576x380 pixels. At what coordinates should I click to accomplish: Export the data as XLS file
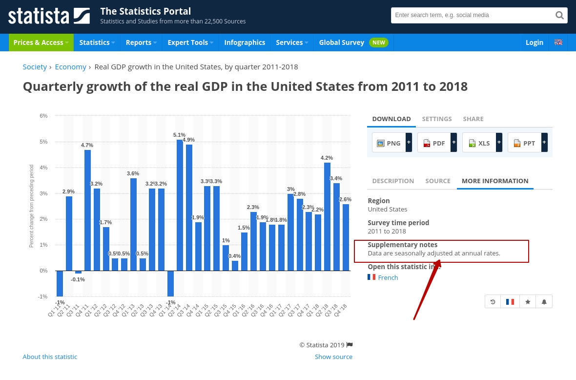(x=479, y=143)
